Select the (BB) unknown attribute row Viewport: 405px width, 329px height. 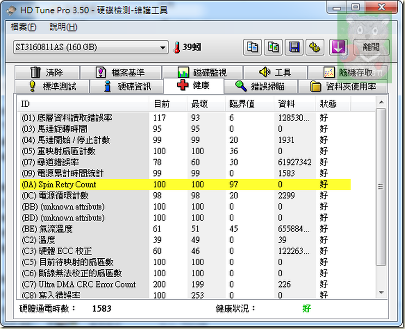tap(185, 206)
